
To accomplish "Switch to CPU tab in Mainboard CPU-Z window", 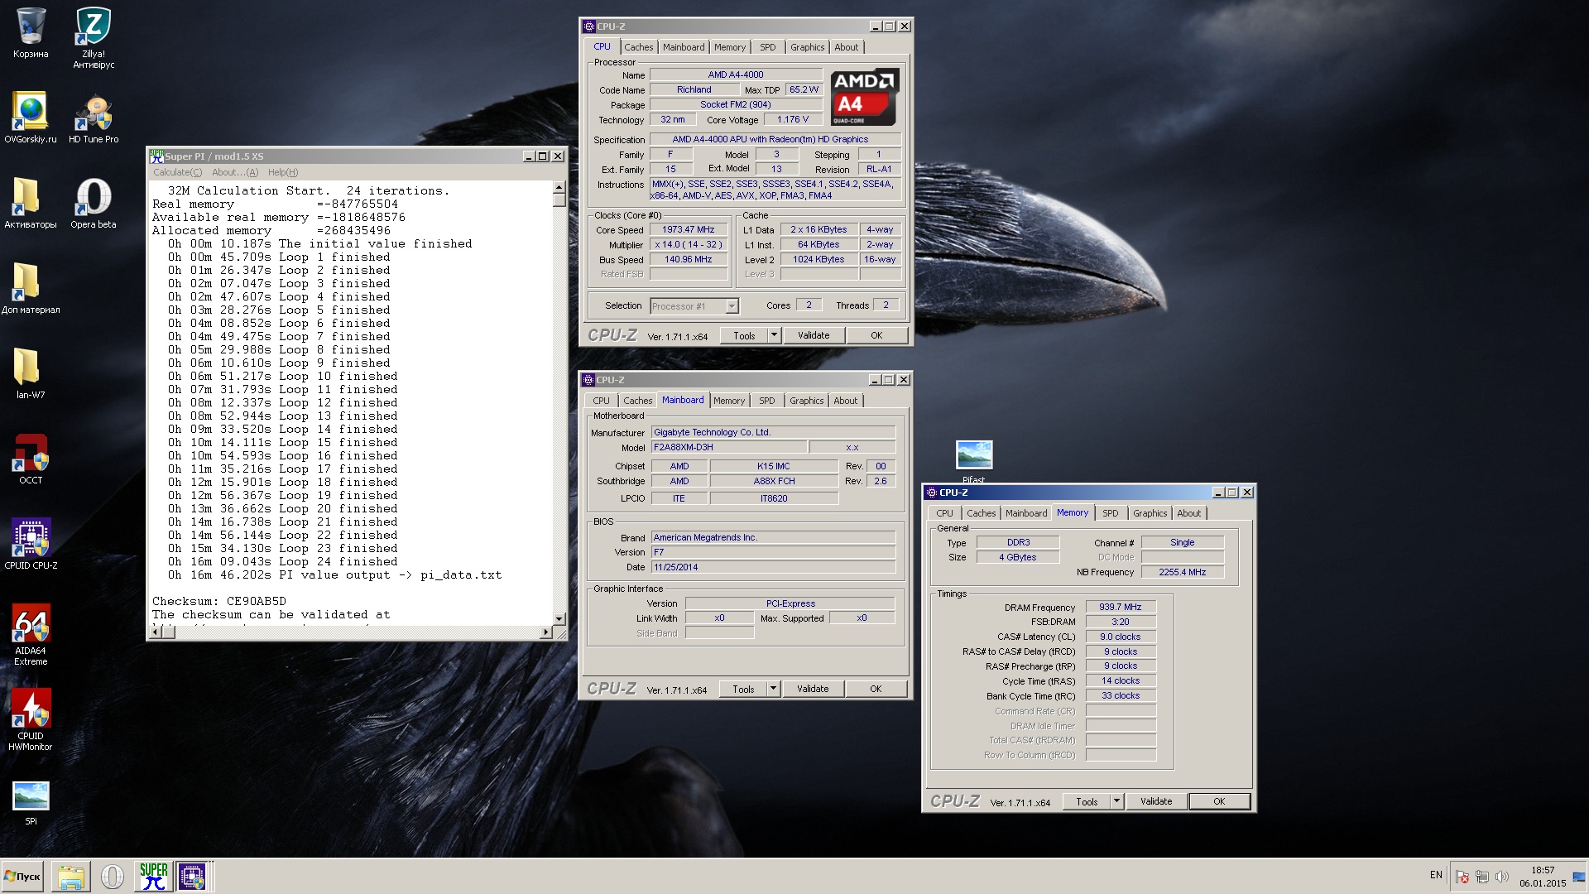I will [601, 401].
